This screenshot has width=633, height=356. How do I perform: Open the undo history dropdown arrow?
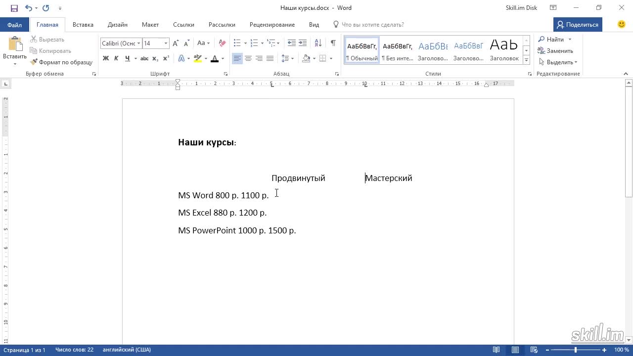pyautogui.click(x=36, y=8)
